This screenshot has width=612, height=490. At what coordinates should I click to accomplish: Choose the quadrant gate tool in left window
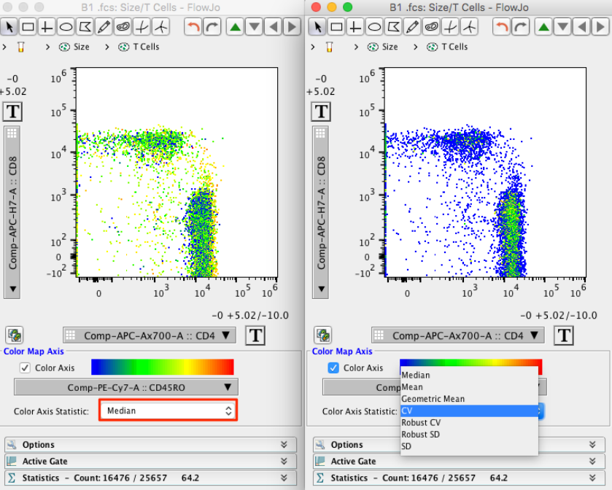point(47,27)
